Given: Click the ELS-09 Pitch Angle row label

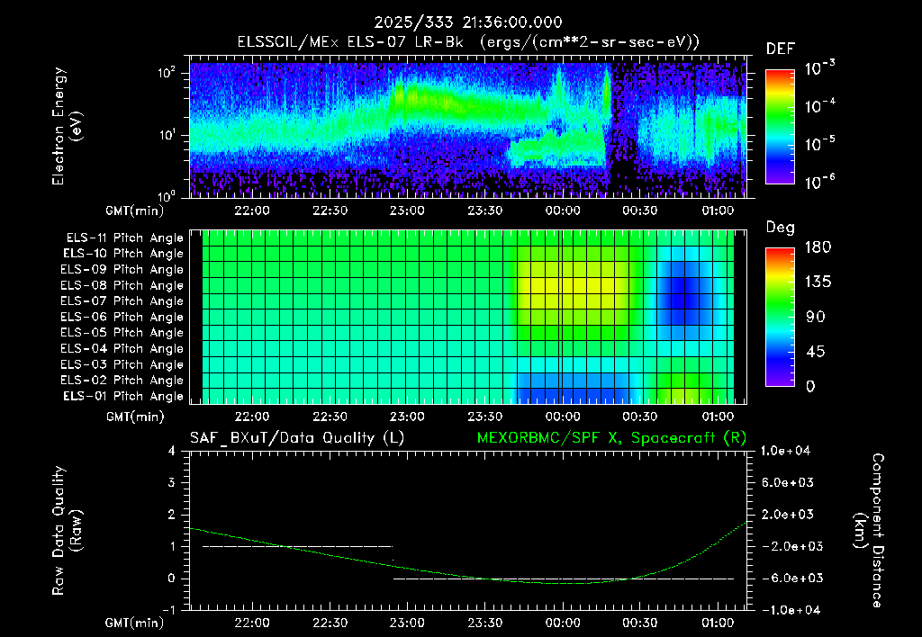Looking at the screenshot, I should point(122,270).
